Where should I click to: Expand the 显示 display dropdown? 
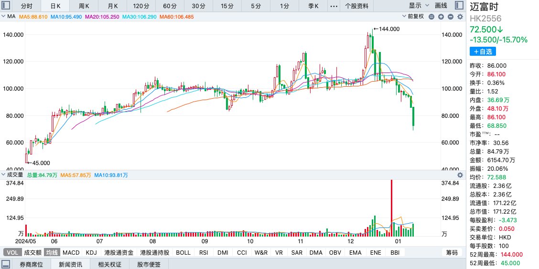click(x=418, y=6)
